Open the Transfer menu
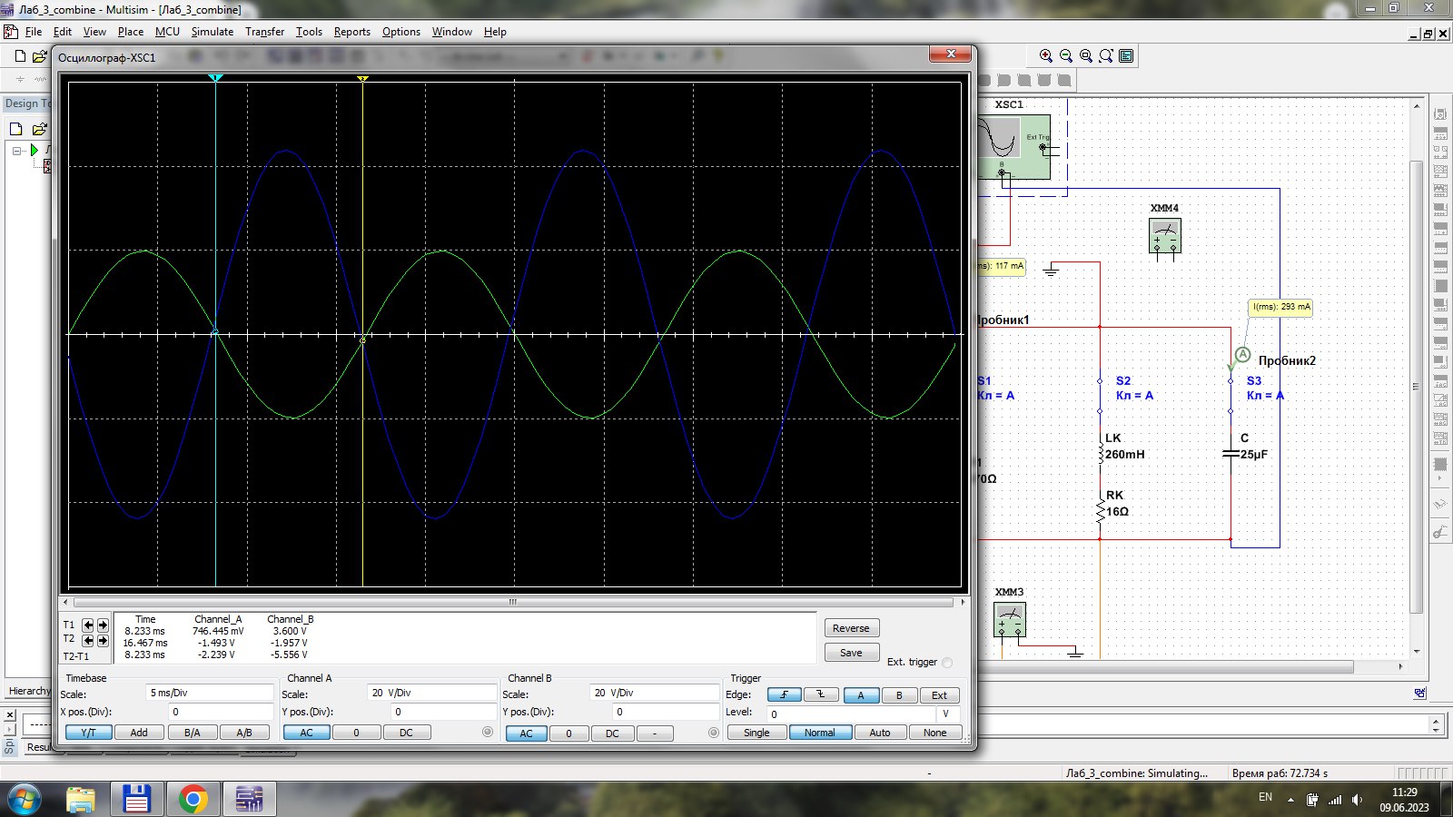The width and height of the screenshot is (1453, 817). pyautogui.click(x=264, y=32)
